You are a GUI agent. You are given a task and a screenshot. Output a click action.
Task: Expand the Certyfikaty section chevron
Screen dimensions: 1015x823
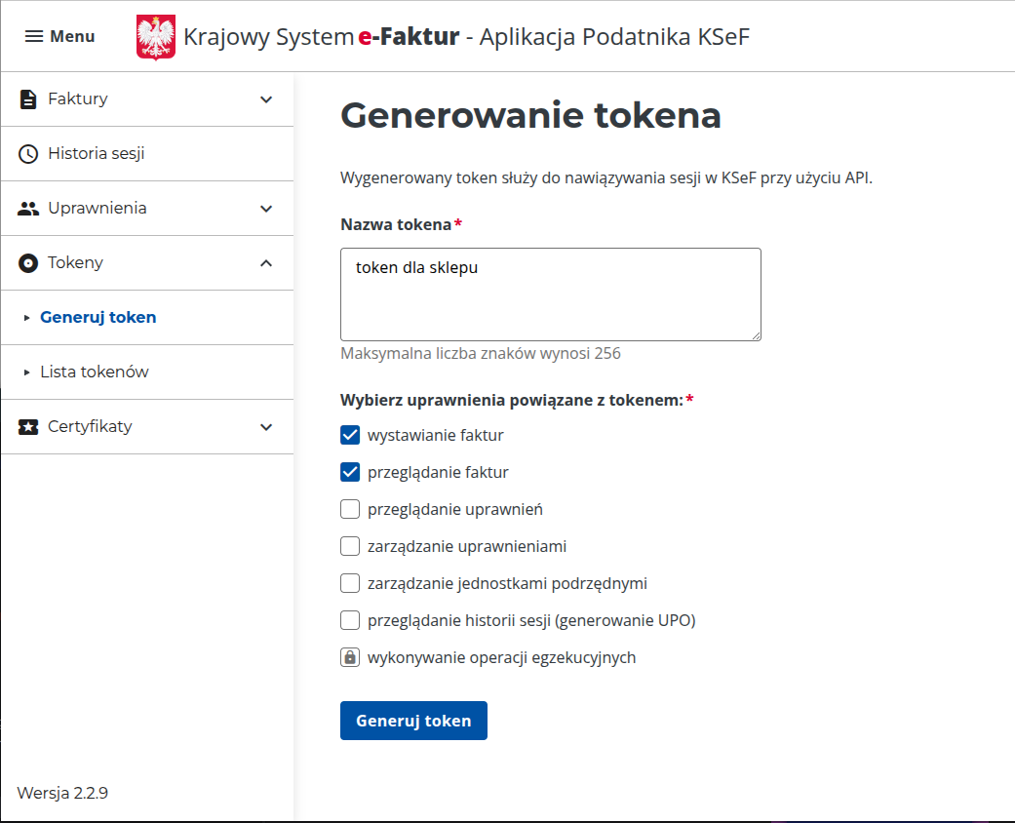click(x=266, y=427)
